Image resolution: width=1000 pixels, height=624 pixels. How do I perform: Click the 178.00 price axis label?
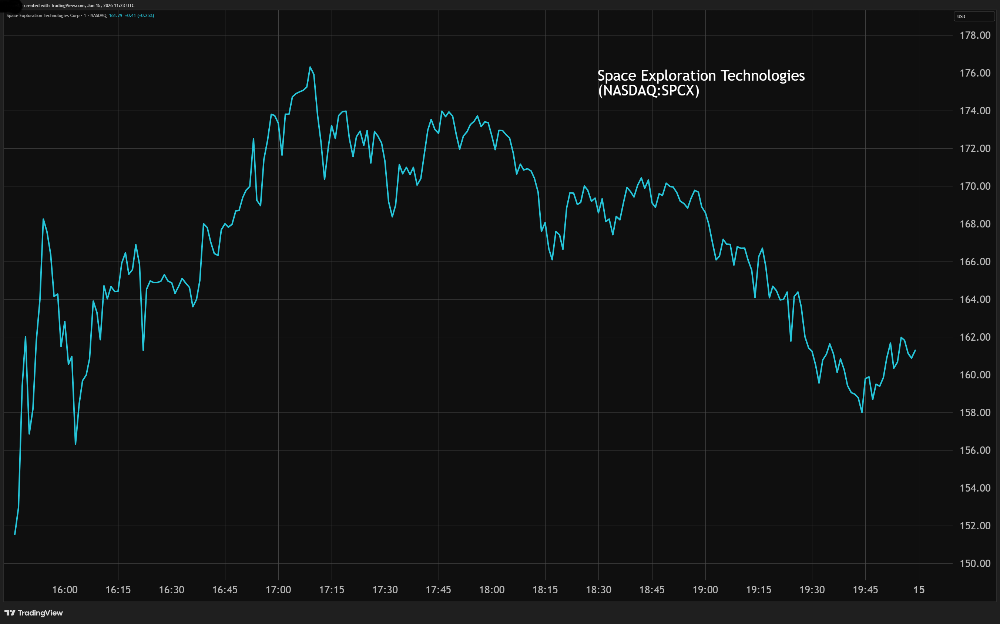tap(975, 36)
